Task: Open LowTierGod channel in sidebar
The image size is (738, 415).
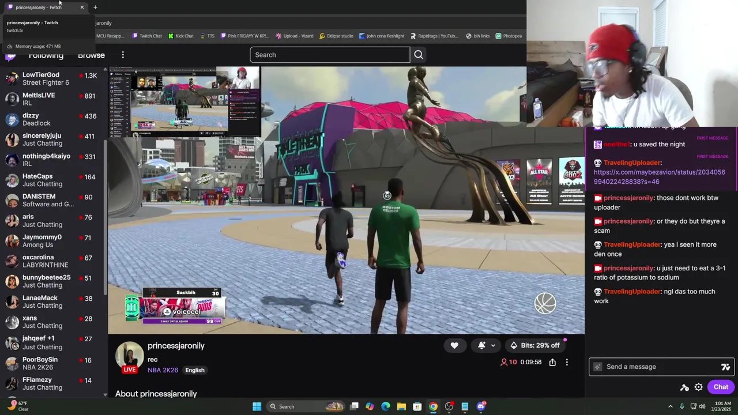Action: point(53,79)
